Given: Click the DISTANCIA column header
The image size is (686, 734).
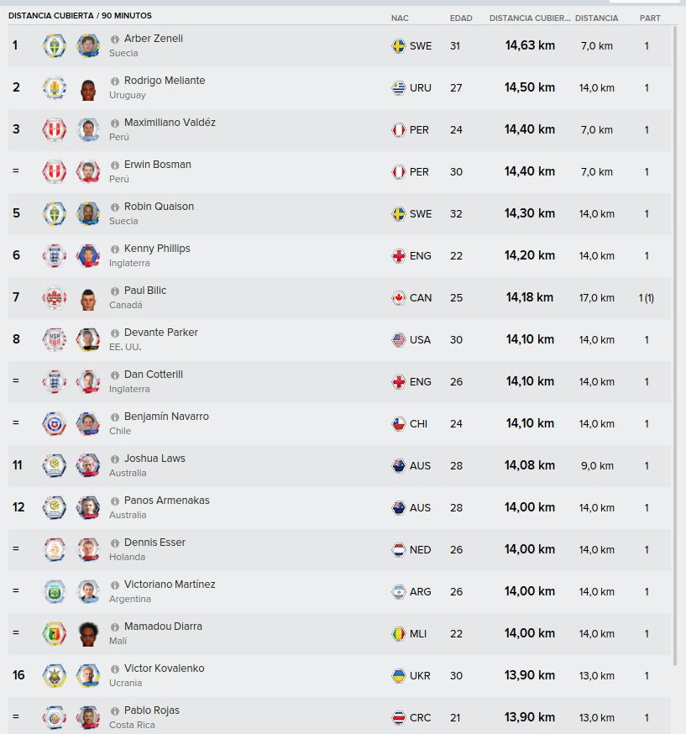Looking at the screenshot, I should (x=597, y=18).
